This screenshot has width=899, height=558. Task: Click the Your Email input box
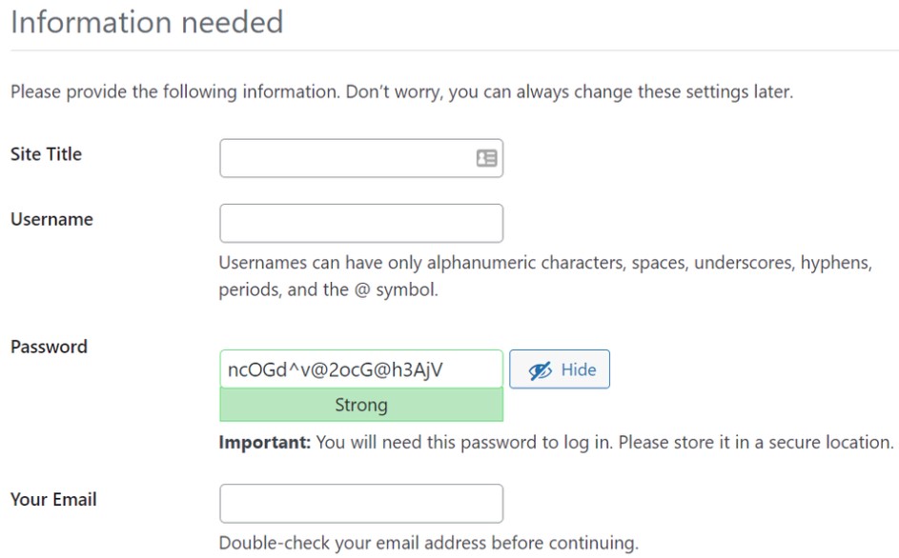(x=361, y=503)
